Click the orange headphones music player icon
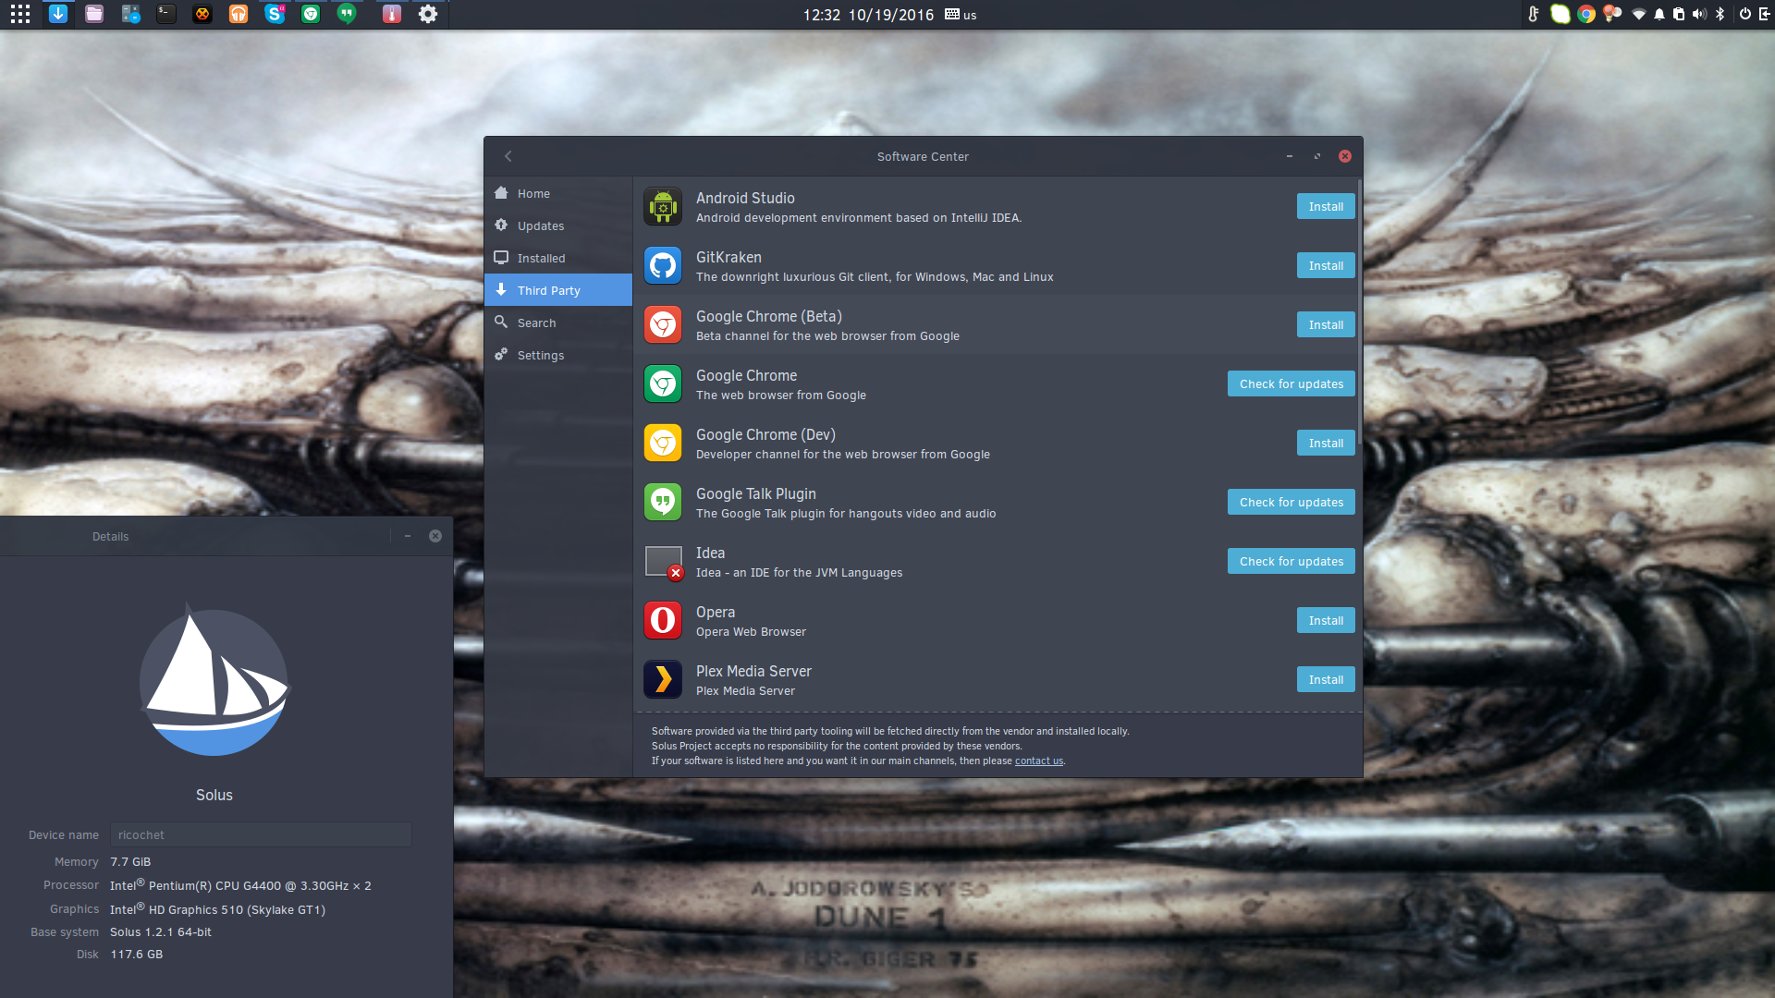Screen dimensions: 1775x998 click(239, 14)
